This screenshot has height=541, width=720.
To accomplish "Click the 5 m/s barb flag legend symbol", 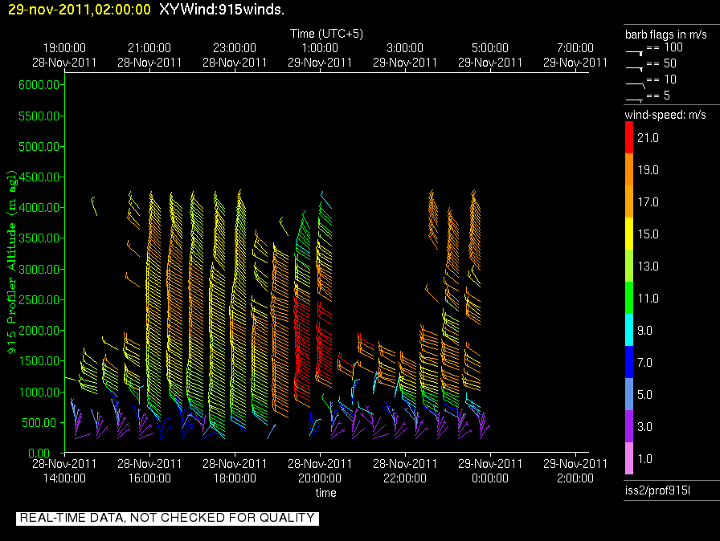I will coord(634,98).
